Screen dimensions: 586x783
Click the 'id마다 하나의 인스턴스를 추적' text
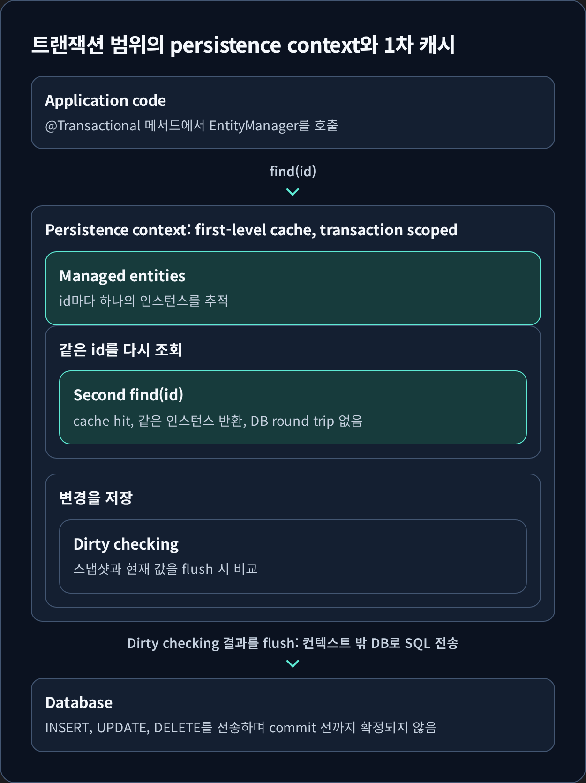[144, 301]
